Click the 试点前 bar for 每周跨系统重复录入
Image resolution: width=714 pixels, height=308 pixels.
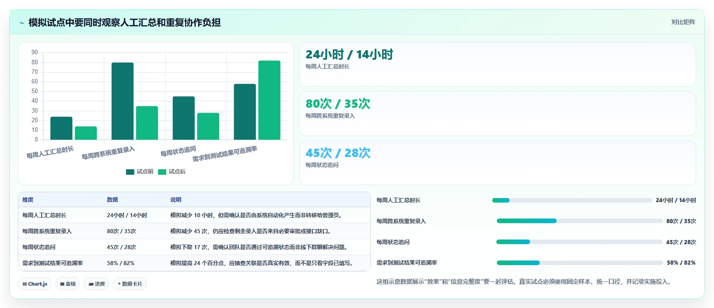(123, 101)
